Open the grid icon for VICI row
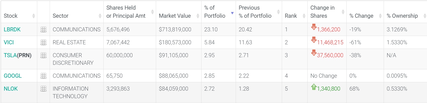Screen dimensions: 427x103 [44, 43]
